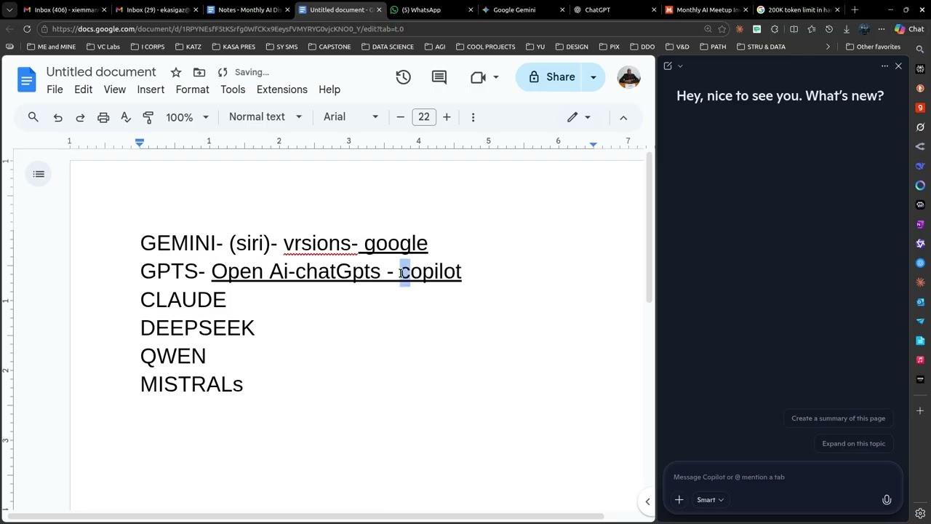Start a new Copilot chat

coord(668,66)
